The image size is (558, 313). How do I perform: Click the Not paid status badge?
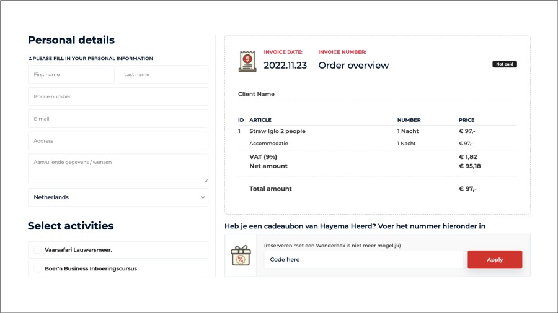(x=505, y=64)
